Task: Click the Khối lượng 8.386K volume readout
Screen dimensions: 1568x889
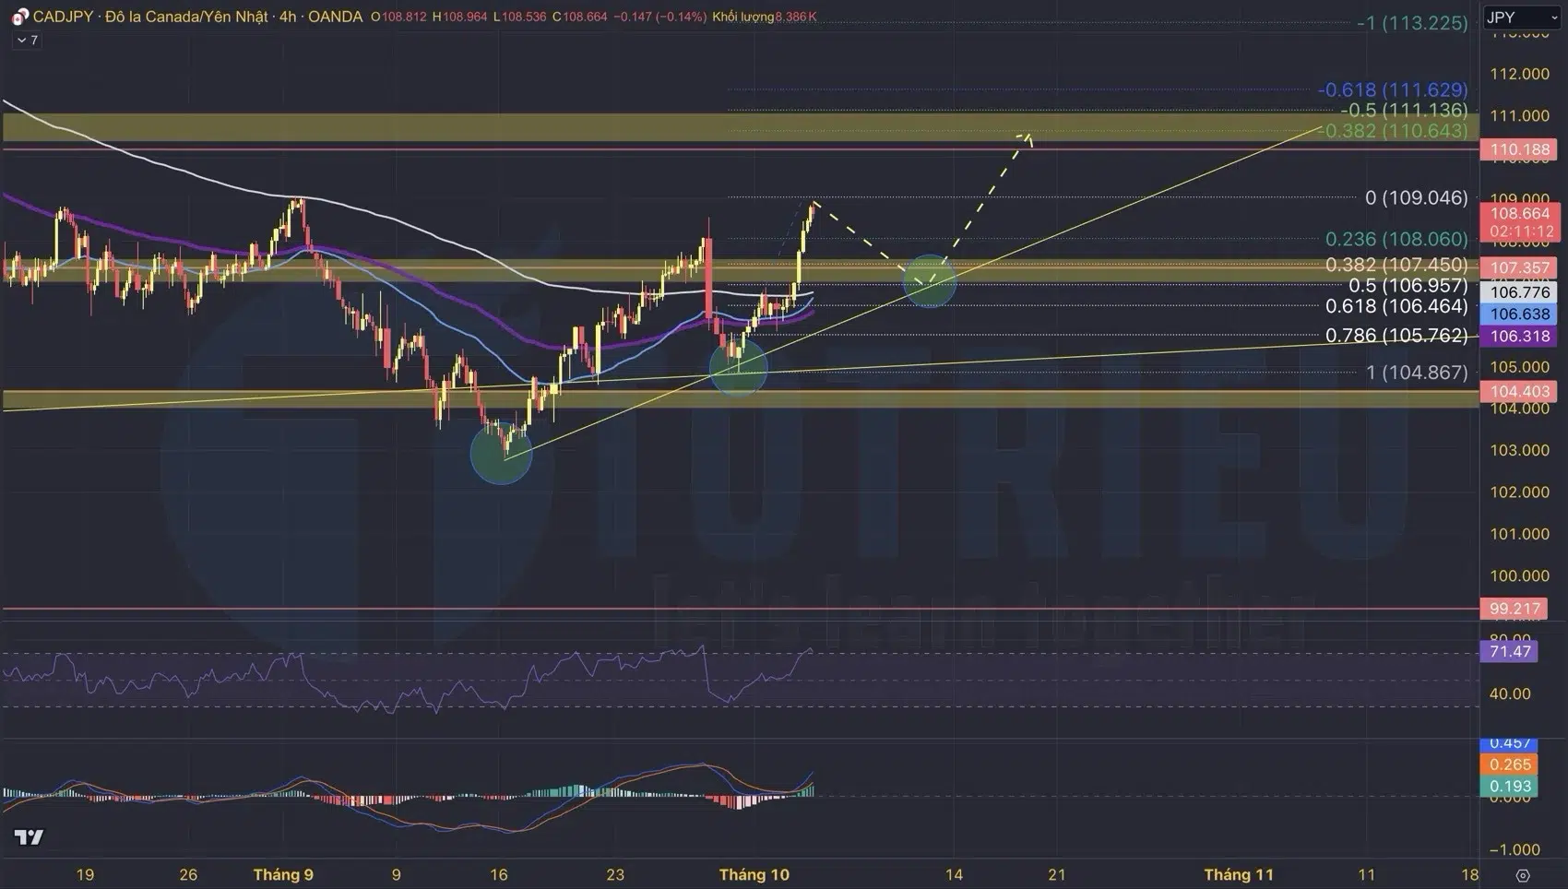Action: 764,17
